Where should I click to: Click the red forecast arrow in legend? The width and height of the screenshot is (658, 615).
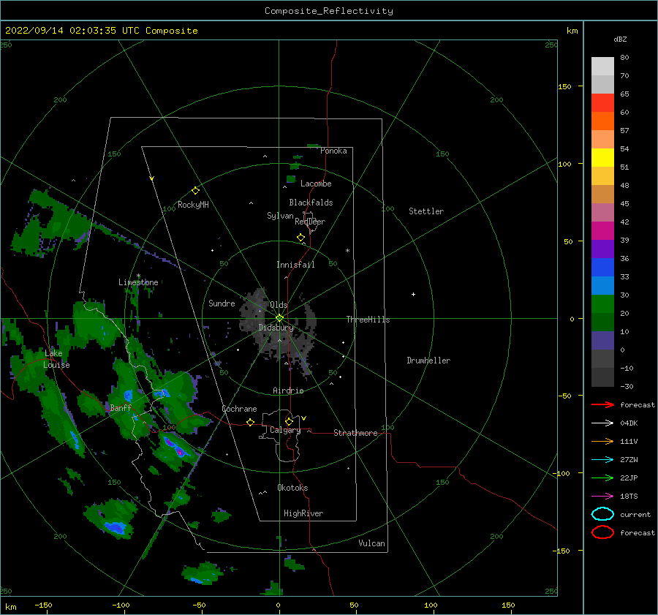[x=602, y=404]
